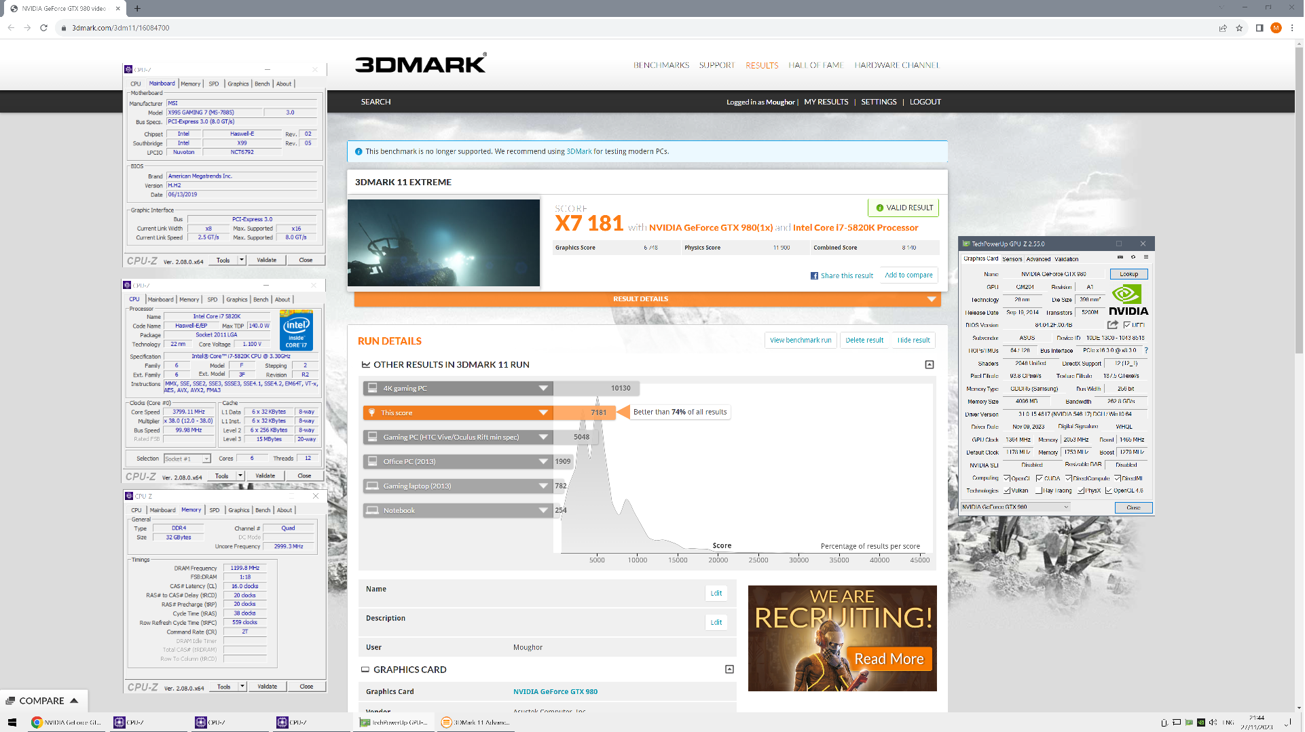Open RESULTS in the 3DMark navigation

762,66
